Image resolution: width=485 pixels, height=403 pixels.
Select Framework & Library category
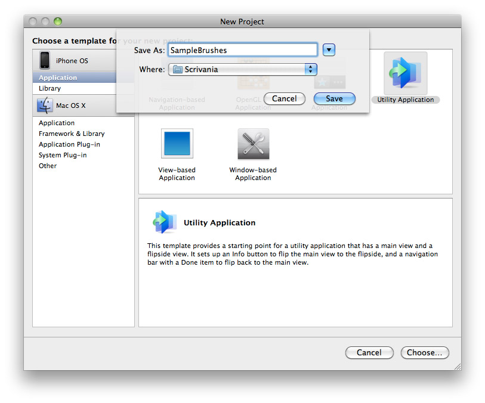pyautogui.click(x=72, y=134)
